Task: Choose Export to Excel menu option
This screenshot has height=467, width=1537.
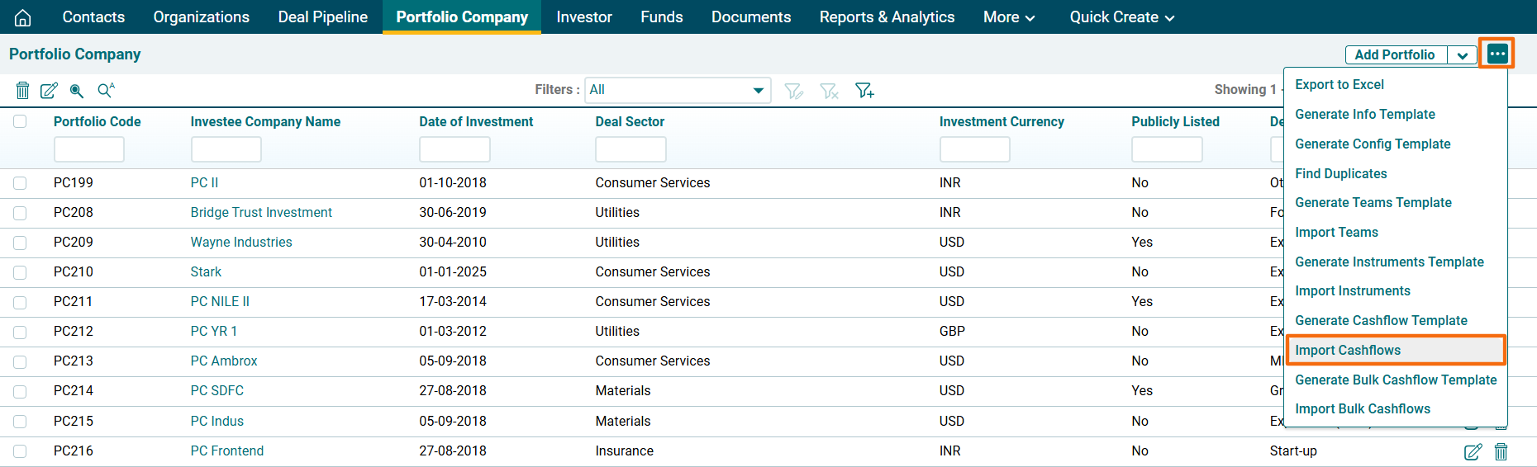Action: tap(1339, 84)
